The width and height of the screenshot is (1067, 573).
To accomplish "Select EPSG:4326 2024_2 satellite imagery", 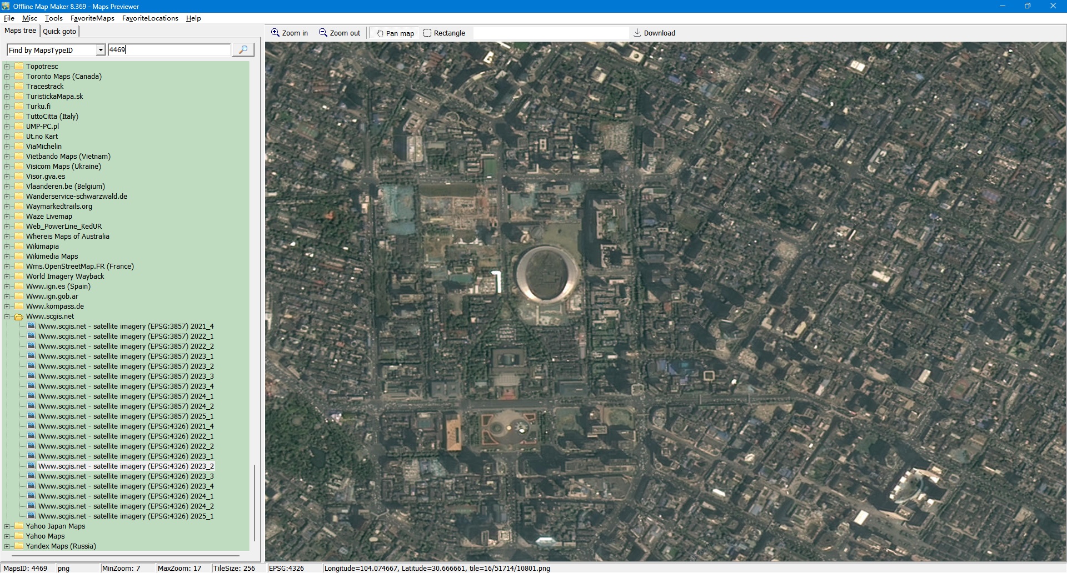I will coord(126,506).
